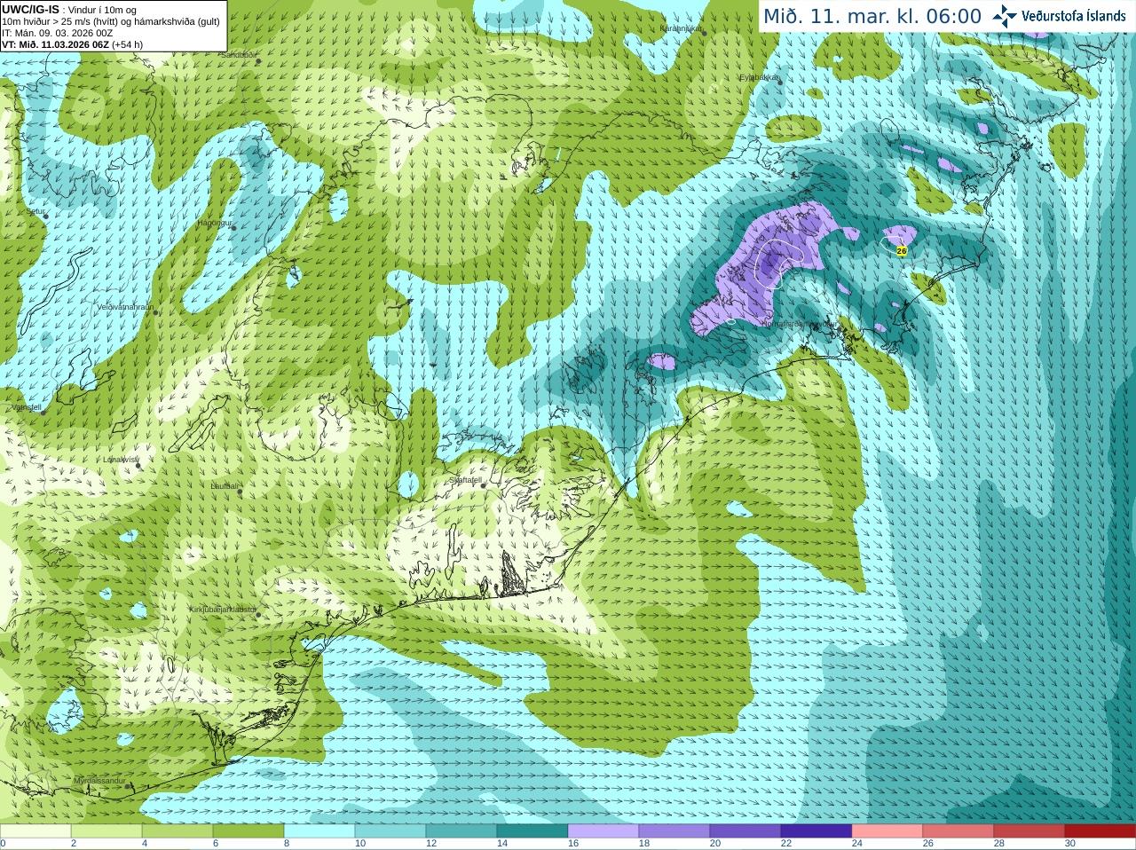1136x850 pixels.
Task: Click the legend value 8
Action: point(287,844)
